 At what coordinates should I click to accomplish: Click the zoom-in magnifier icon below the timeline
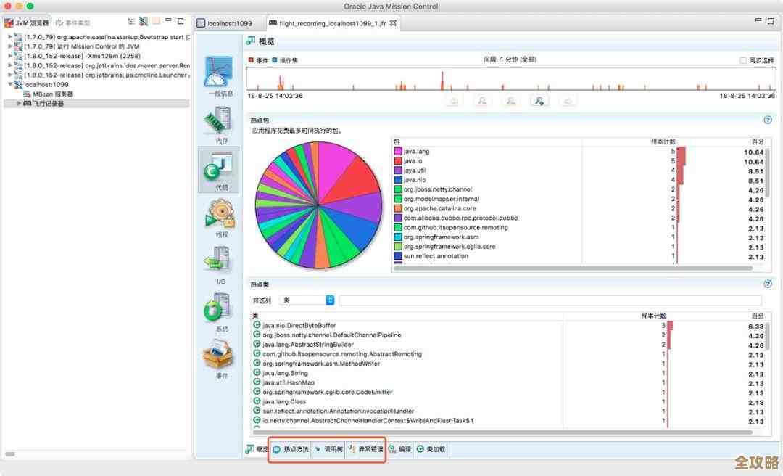click(x=482, y=100)
